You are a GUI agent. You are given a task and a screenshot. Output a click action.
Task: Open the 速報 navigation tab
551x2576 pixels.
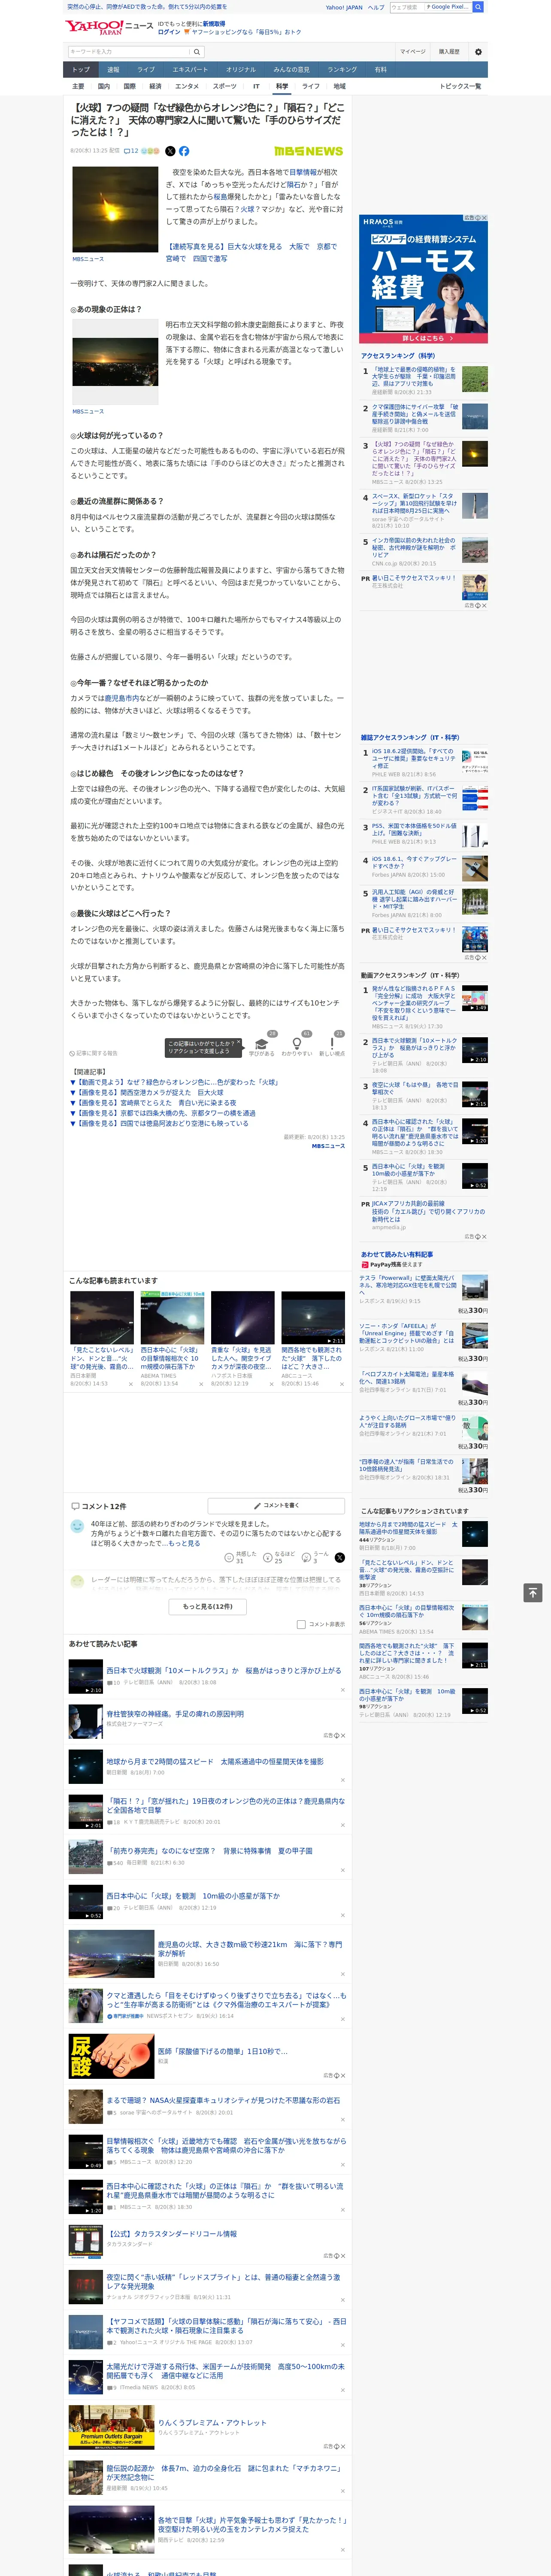(x=113, y=69)
